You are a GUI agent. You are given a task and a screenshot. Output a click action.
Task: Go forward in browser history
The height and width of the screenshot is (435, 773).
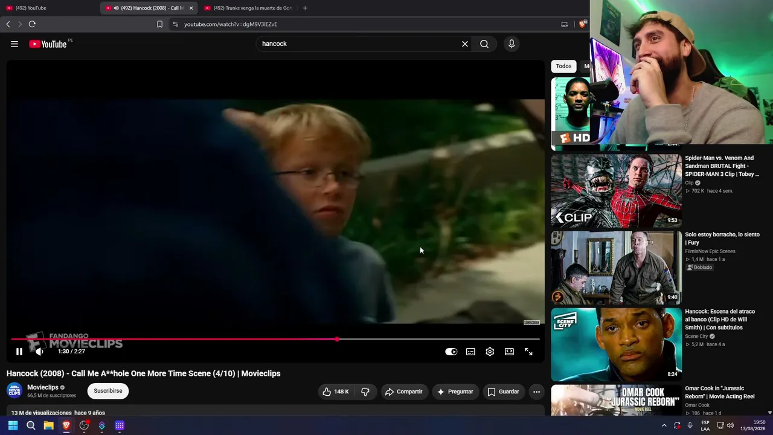click(x=19, y=24)
